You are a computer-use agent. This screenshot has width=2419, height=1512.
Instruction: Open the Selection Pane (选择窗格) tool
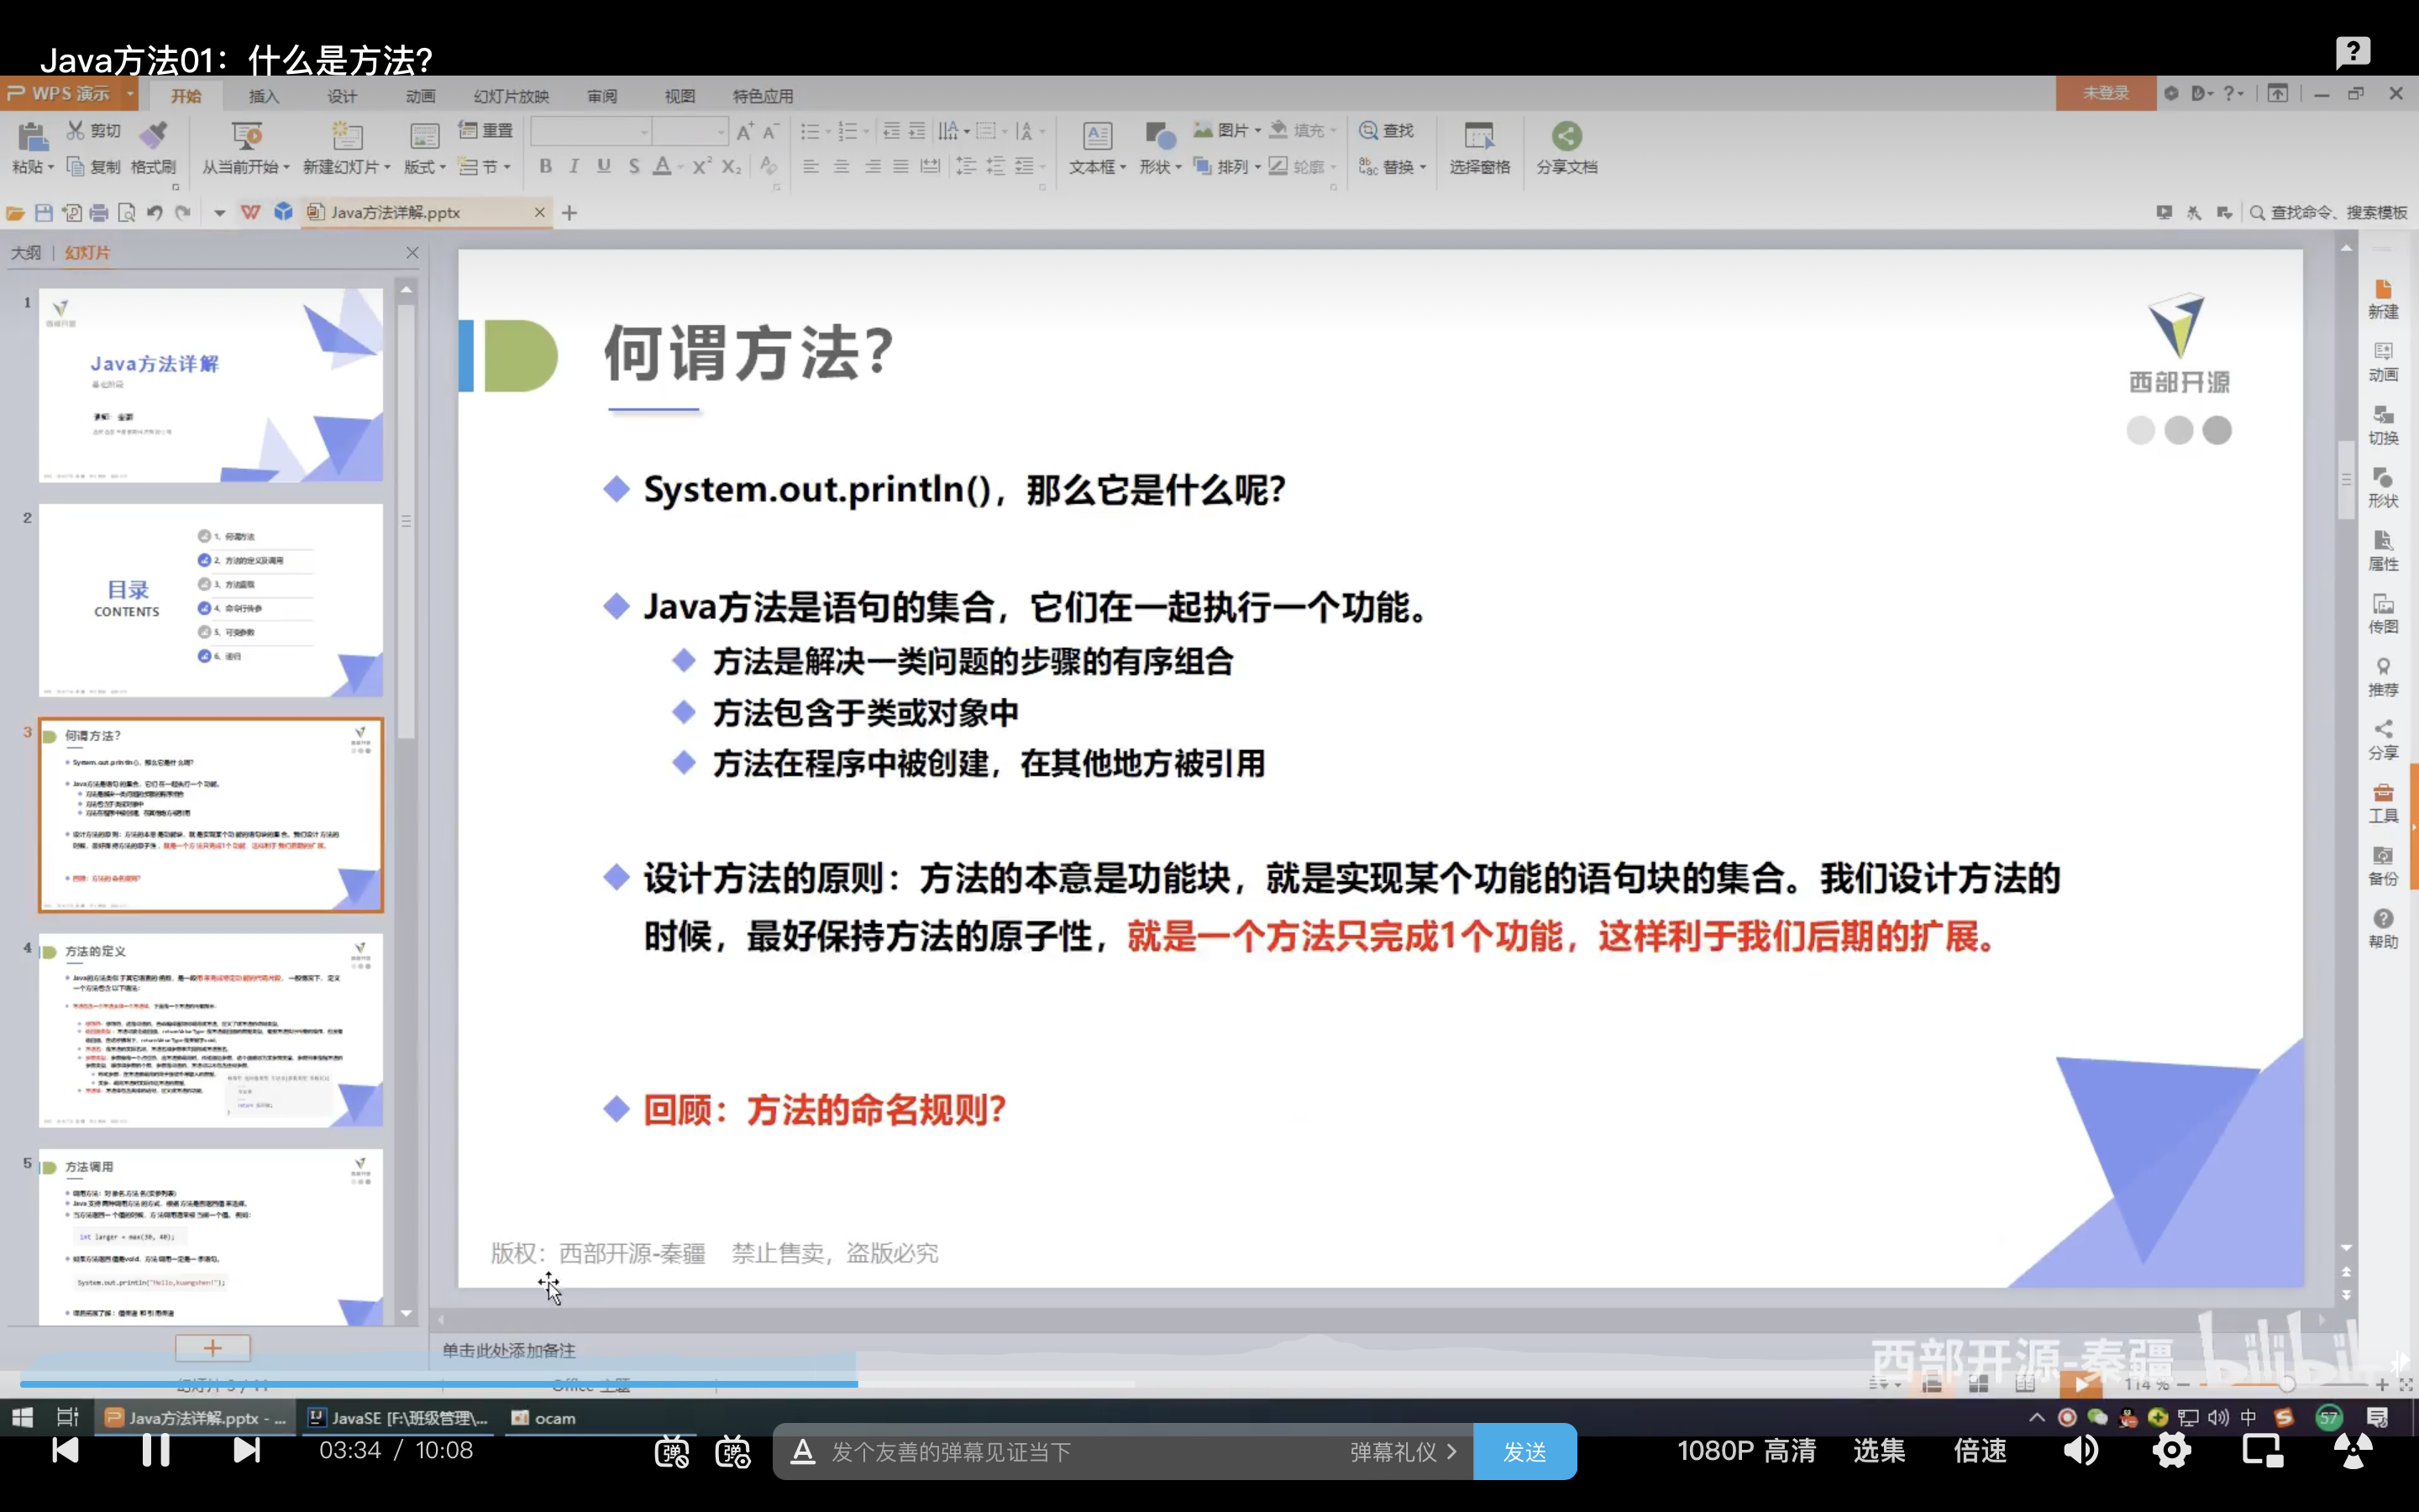(x=1478, y=146)
